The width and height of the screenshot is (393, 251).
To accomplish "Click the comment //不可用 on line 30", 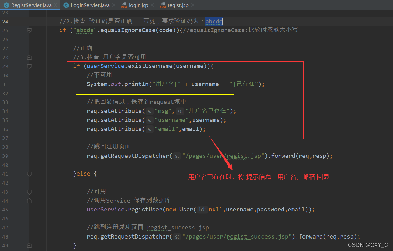I will click(99, 75).
